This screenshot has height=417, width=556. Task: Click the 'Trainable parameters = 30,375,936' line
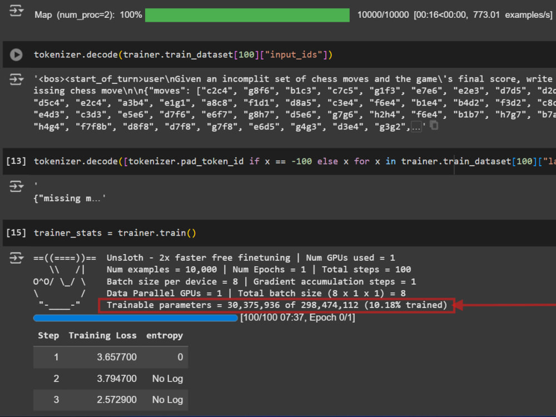click(x=277, y=305)
